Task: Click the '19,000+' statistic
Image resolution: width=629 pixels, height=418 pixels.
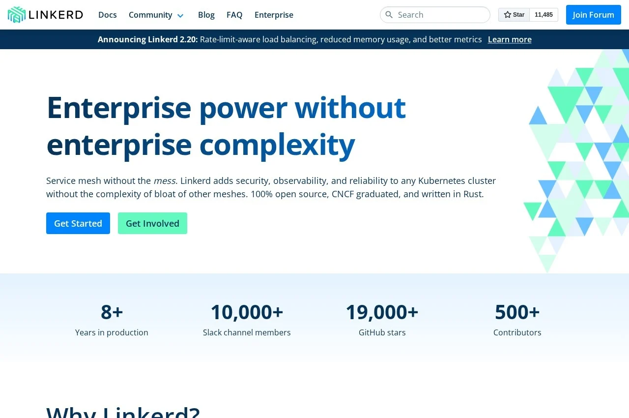Action: tap(382, 312)
